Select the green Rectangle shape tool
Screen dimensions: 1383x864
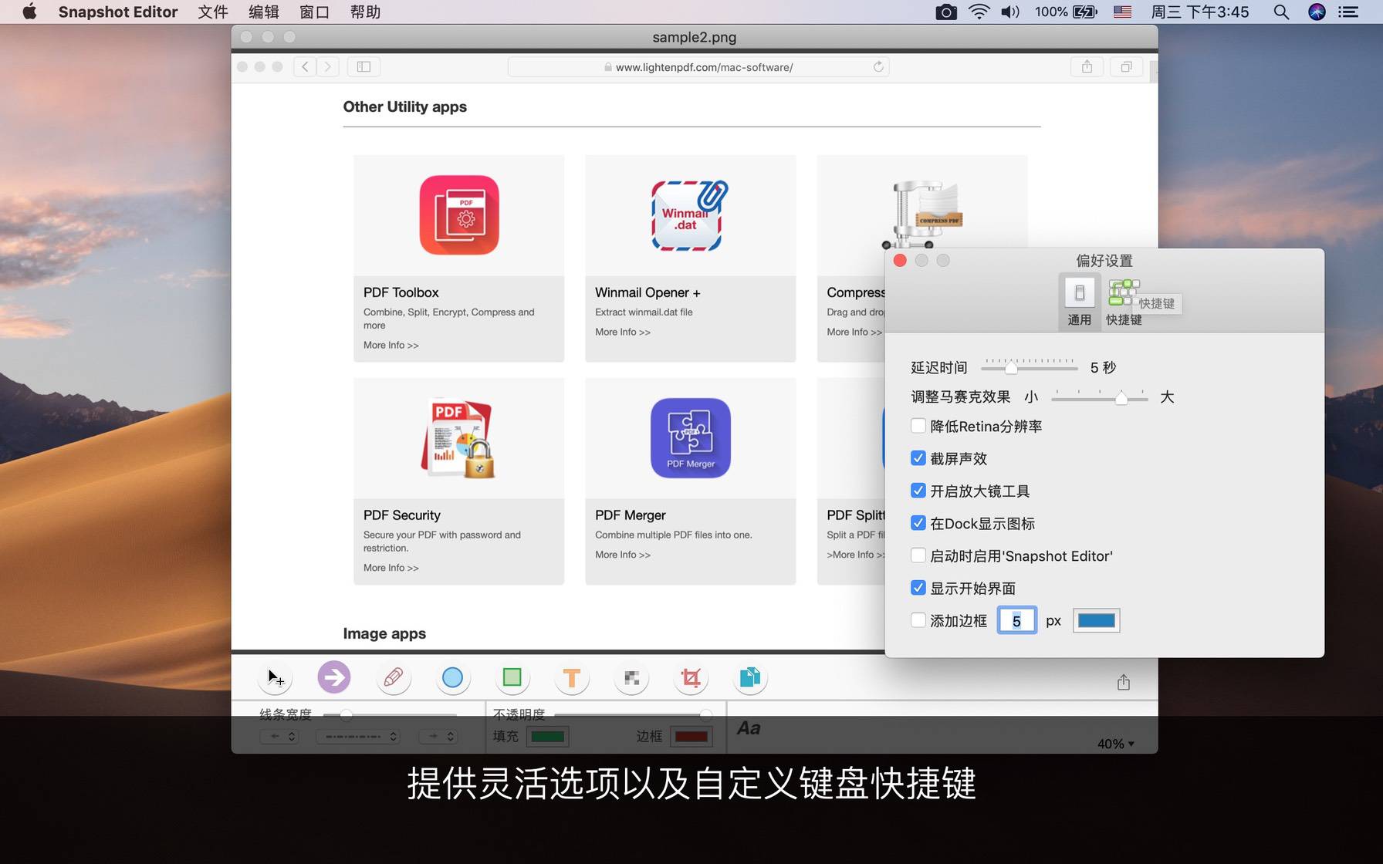pyautogui.click(x=512, y=678)
